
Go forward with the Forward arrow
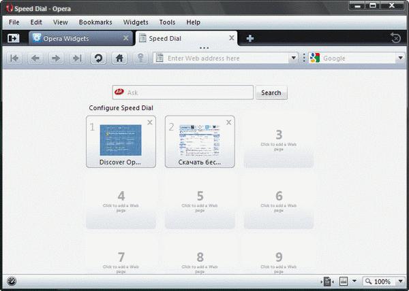point(56,58)
